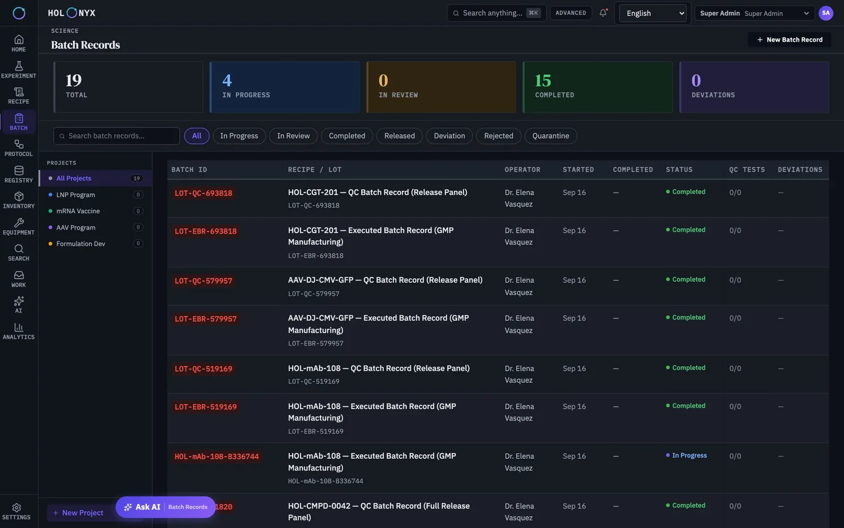Click the notifications bell icon
Image resolution: width=844 pixels, height=528 pixels.
point(603,13)
